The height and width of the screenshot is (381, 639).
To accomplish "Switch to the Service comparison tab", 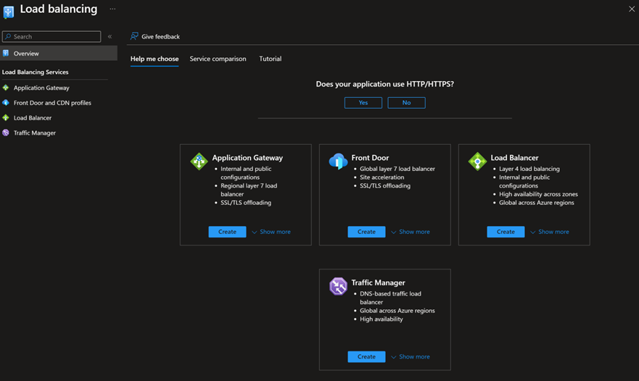I will pos(218,59).
